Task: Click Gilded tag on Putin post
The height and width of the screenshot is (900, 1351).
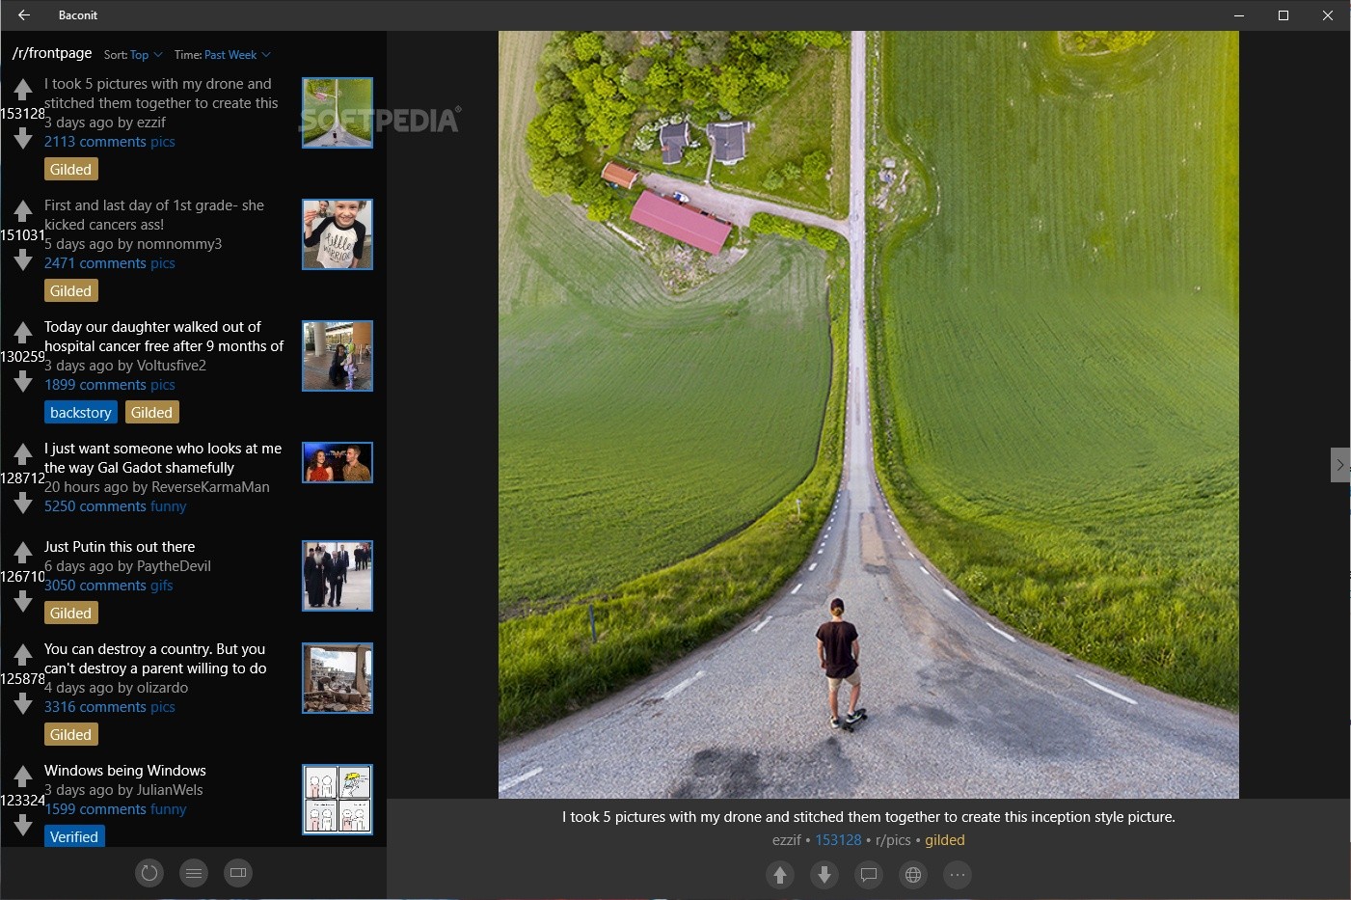Action: coord(71,614)
